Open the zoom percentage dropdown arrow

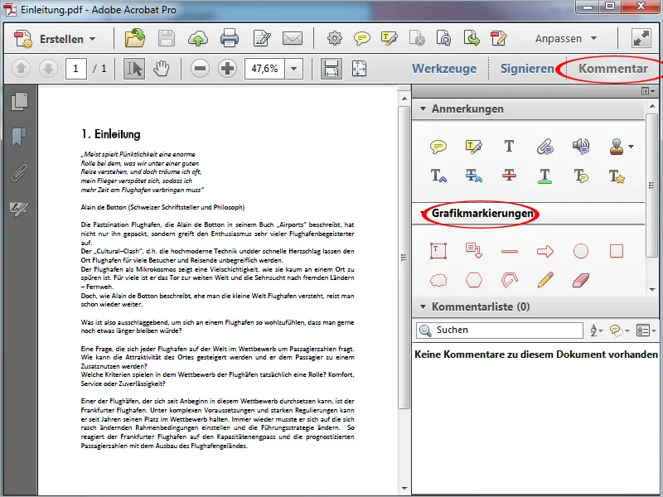coord(294,69)
